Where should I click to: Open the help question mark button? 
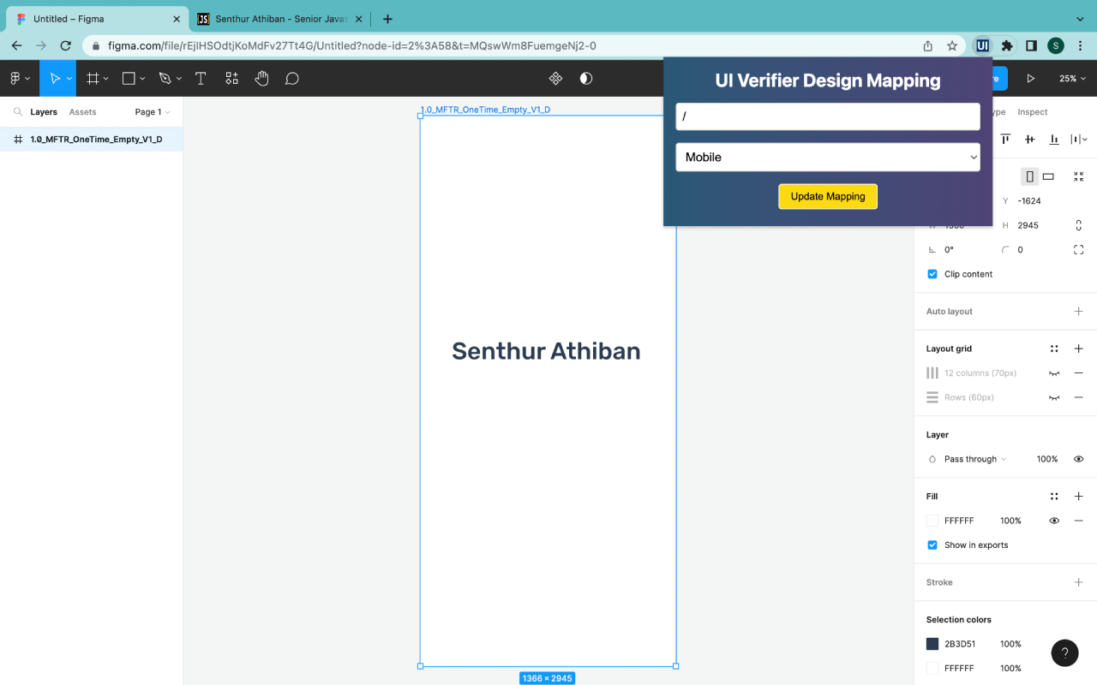pyautogui.click(x=1064, y=653)
